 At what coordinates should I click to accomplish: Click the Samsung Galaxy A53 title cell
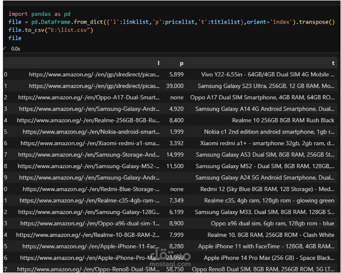(x=265, y=155)
